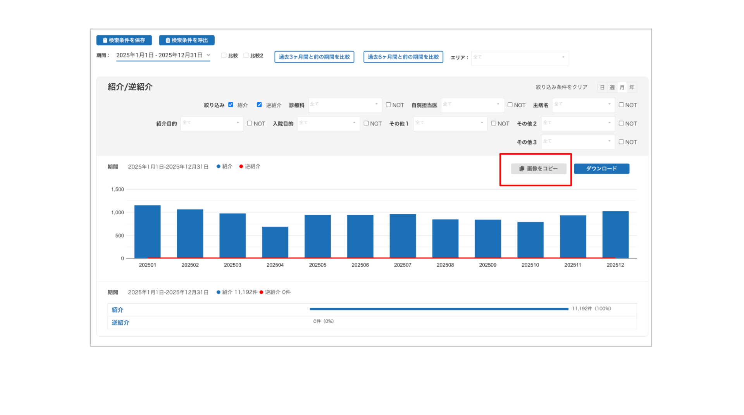Open the 紹介目的 dropdown
Image resolution: width=744 pixels, height=415 pixels.
(212, 124)
